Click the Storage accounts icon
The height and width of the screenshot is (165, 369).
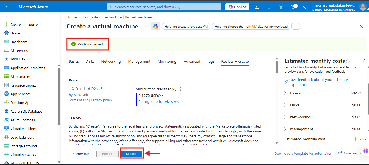pos(7,146)
